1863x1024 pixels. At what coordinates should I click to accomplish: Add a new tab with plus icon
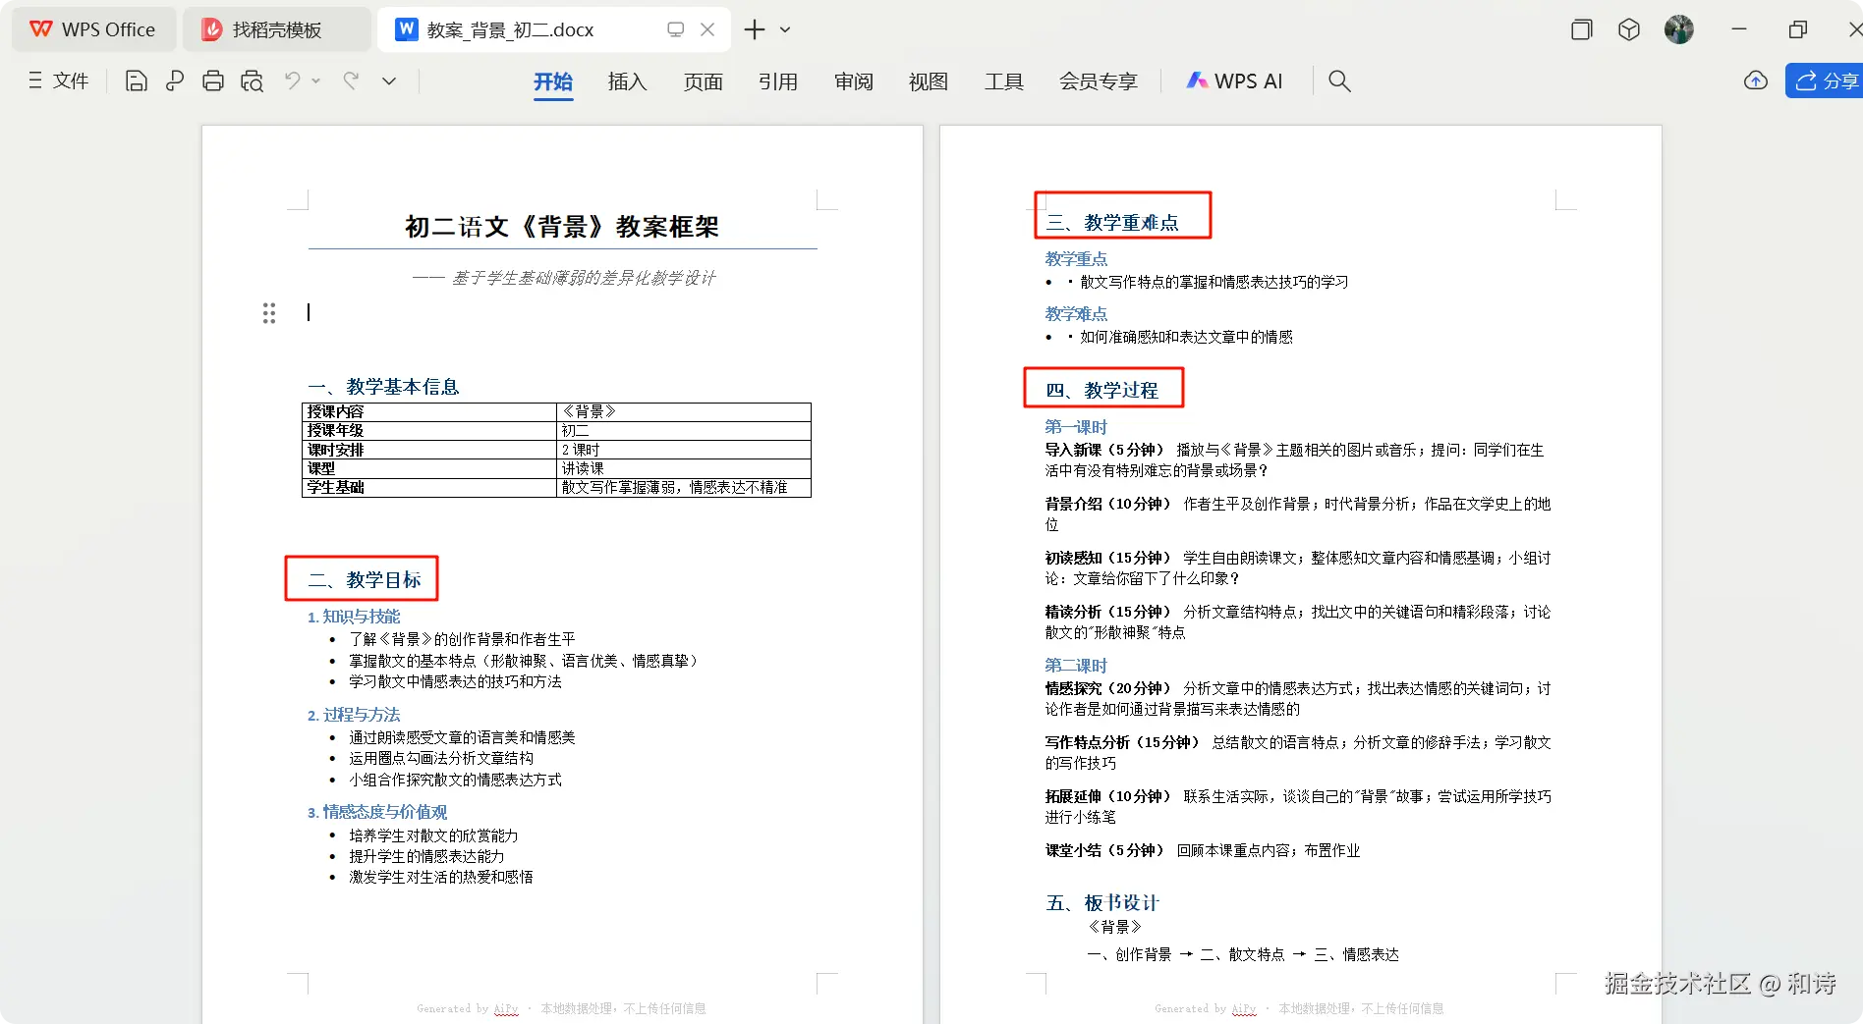tap(755, 29)
